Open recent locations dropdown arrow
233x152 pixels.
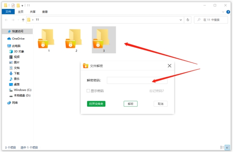[x=18, y=20]
